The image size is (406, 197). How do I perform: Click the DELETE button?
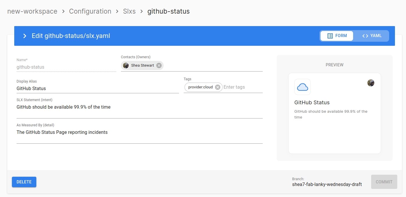point(24,182)
